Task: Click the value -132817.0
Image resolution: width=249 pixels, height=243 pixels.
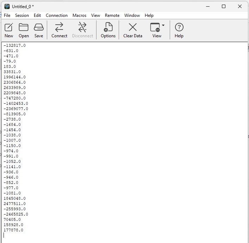Action: point(14,45)
